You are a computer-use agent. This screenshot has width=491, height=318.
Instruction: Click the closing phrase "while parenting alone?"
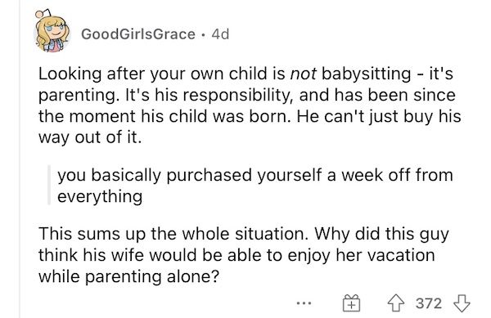(x=128, y=277)
